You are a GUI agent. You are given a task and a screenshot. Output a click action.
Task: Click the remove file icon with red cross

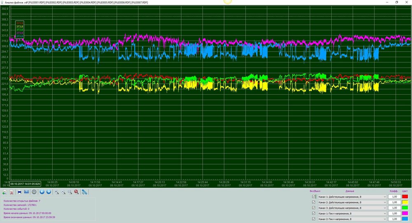[x=12, y=192]
